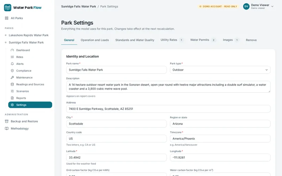Click the Park name input field
Image resolution: width=282 pixels, height=176 pixels.
point(116,70)
